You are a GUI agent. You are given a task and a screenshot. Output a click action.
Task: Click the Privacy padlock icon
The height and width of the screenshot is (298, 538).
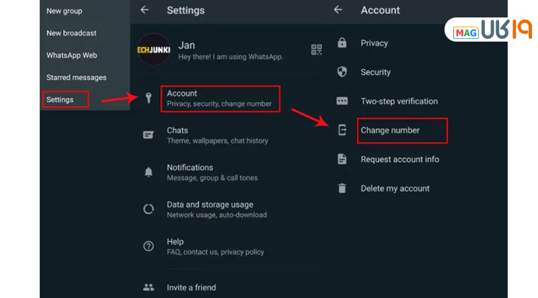(342, 43)
